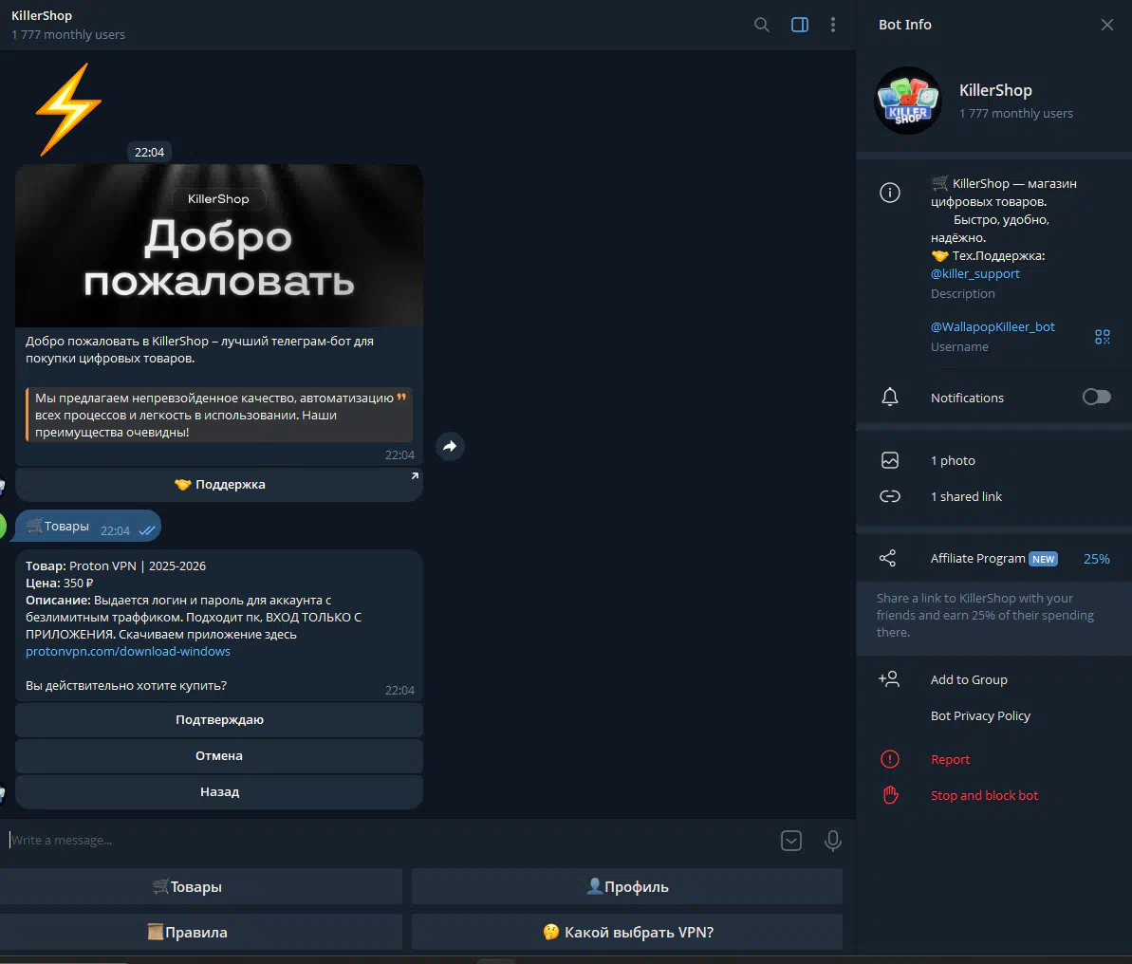This screenshot has width=1132, height=964.
Task: Click the red Report exclamation icon
Action: point(889,760)
